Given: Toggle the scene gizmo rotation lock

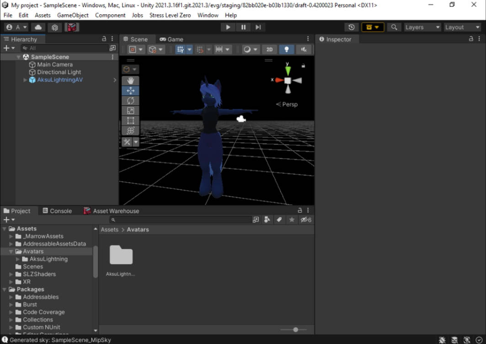Looking at the screenshot, I should pyautogui.click(x=303, y=65).
